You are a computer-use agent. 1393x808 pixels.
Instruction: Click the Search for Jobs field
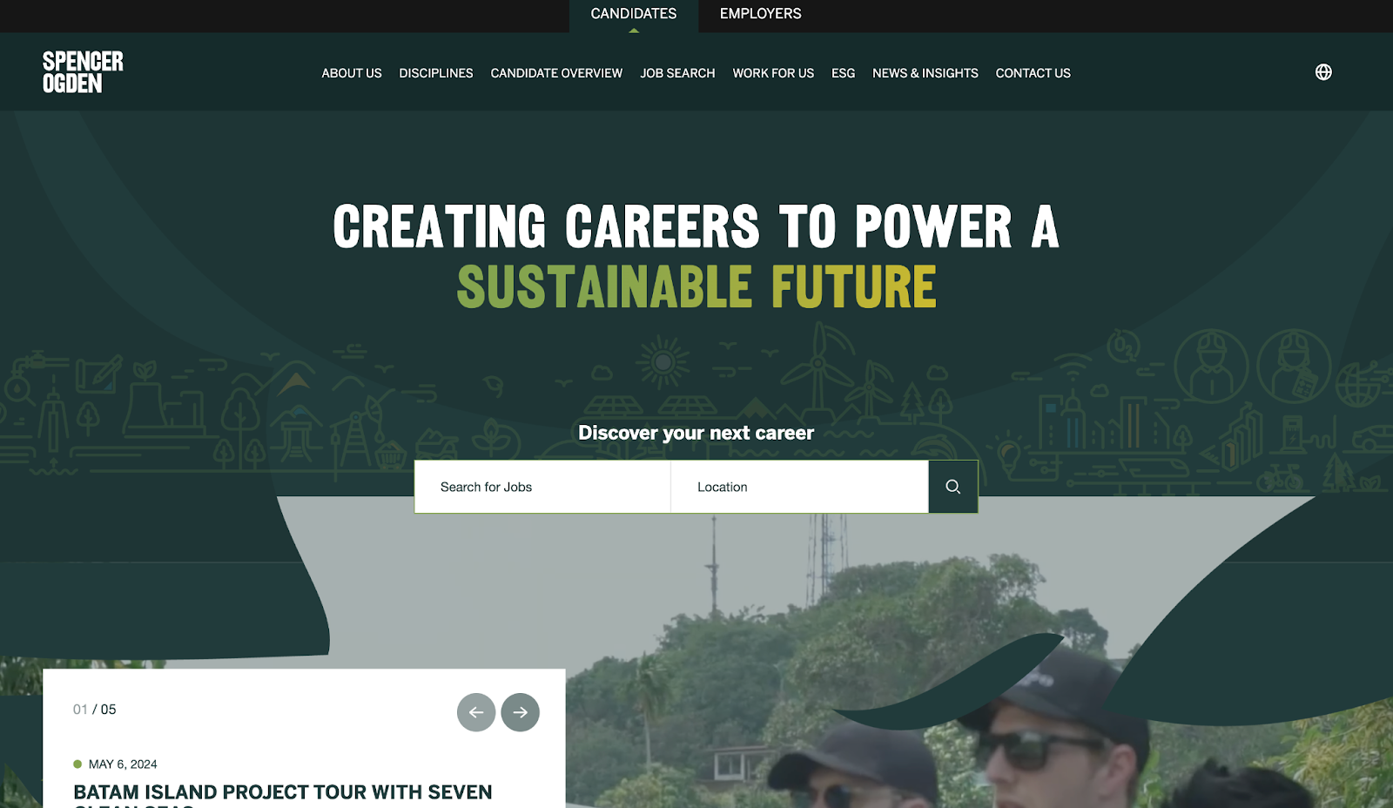point(542,487)
